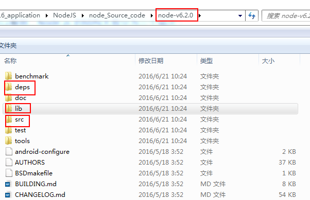Expand the arrow after 6_application breadcrumb
Image resolution: width=310 pixels, height=200 pixels.
coord(47,15)
